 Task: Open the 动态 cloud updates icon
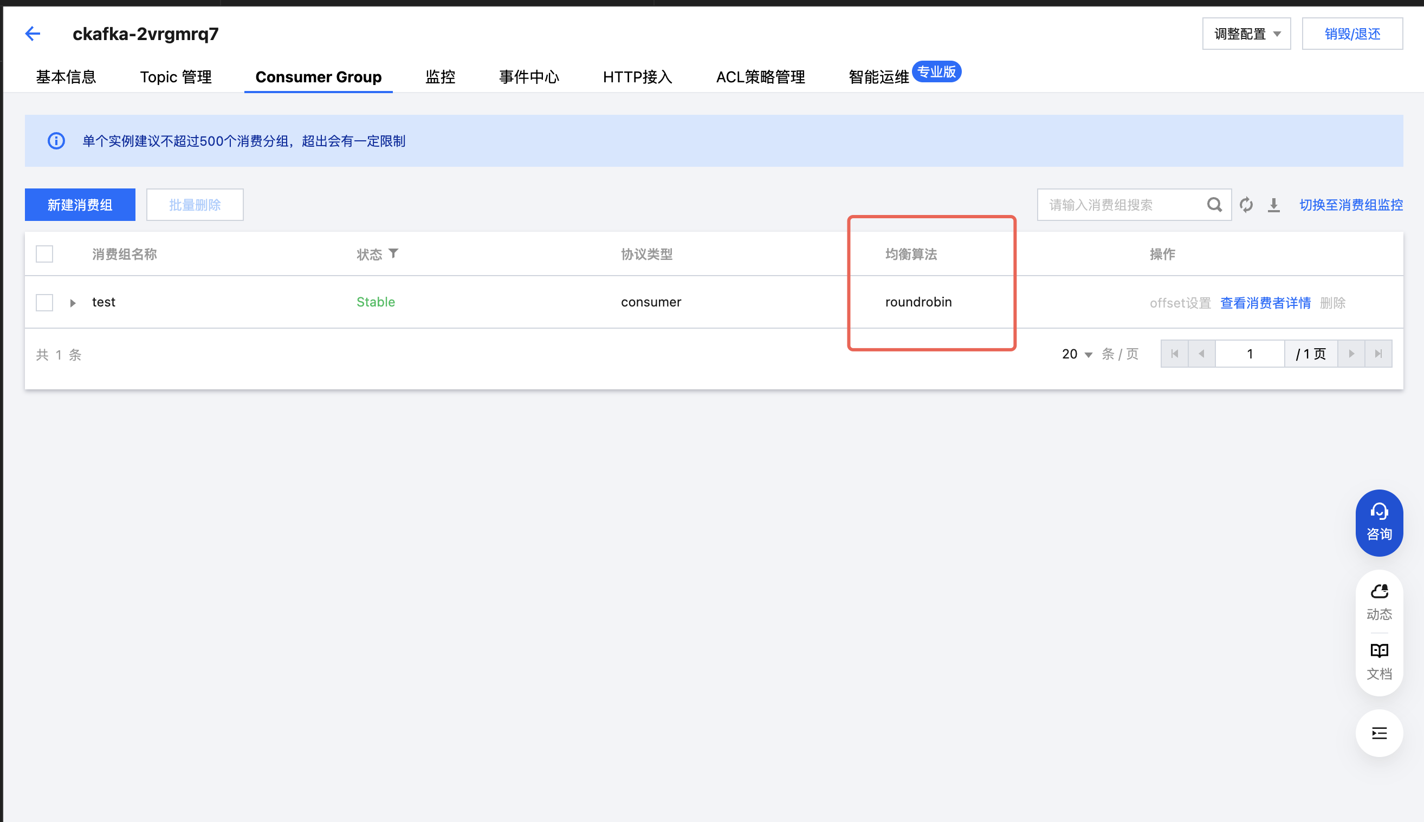(1379, 602)
